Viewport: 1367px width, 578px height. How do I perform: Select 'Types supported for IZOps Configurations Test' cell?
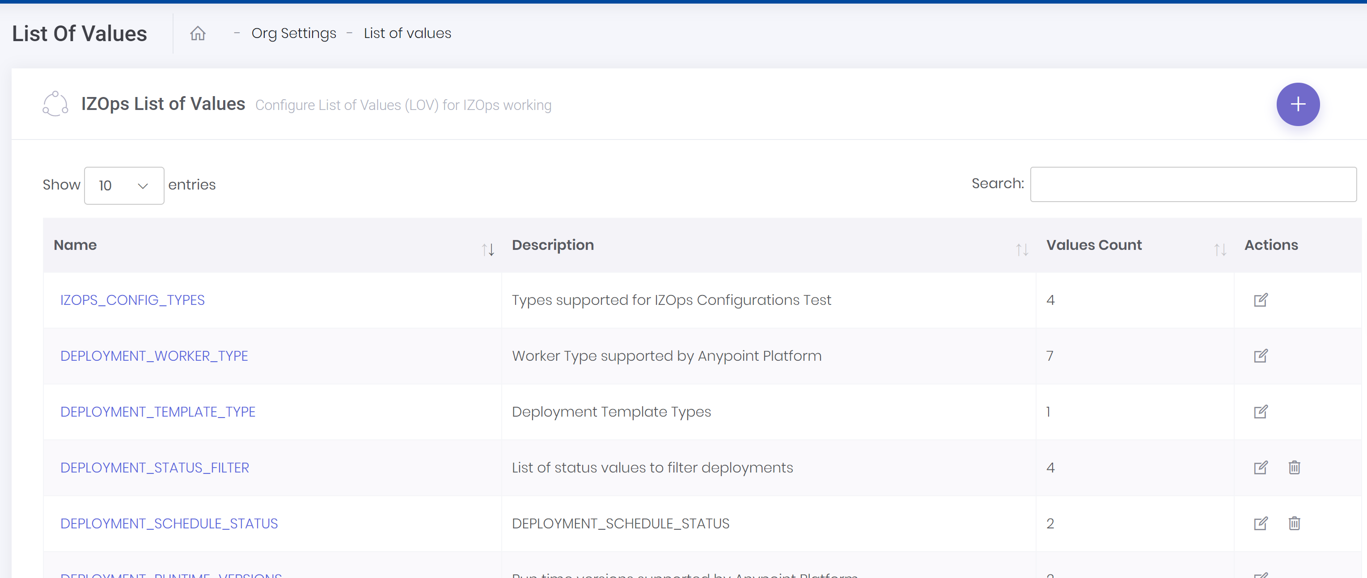671,300
